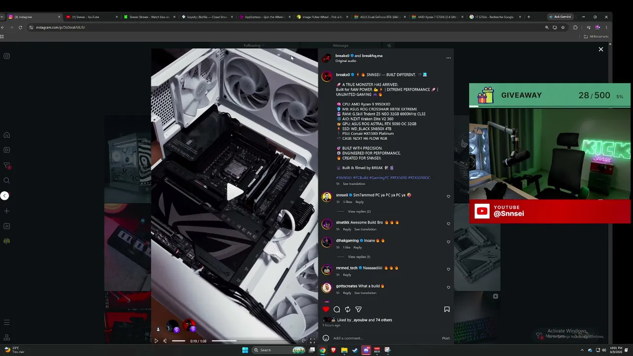The height and width of the screenshot is (356, 633).
Task: Open the Instagram logo in the left sidebar
Action: pyautogui.click(x=7, y=56)
